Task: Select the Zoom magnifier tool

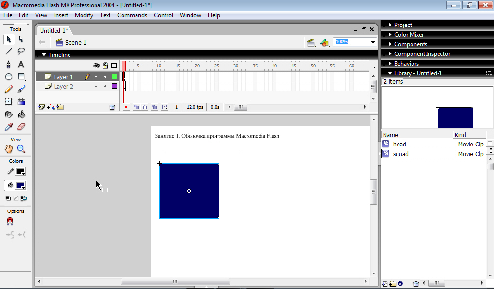Action: point(21,149)
